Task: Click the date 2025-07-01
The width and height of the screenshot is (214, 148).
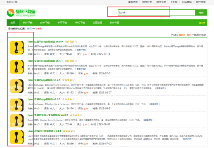Action: pos(105,73)
